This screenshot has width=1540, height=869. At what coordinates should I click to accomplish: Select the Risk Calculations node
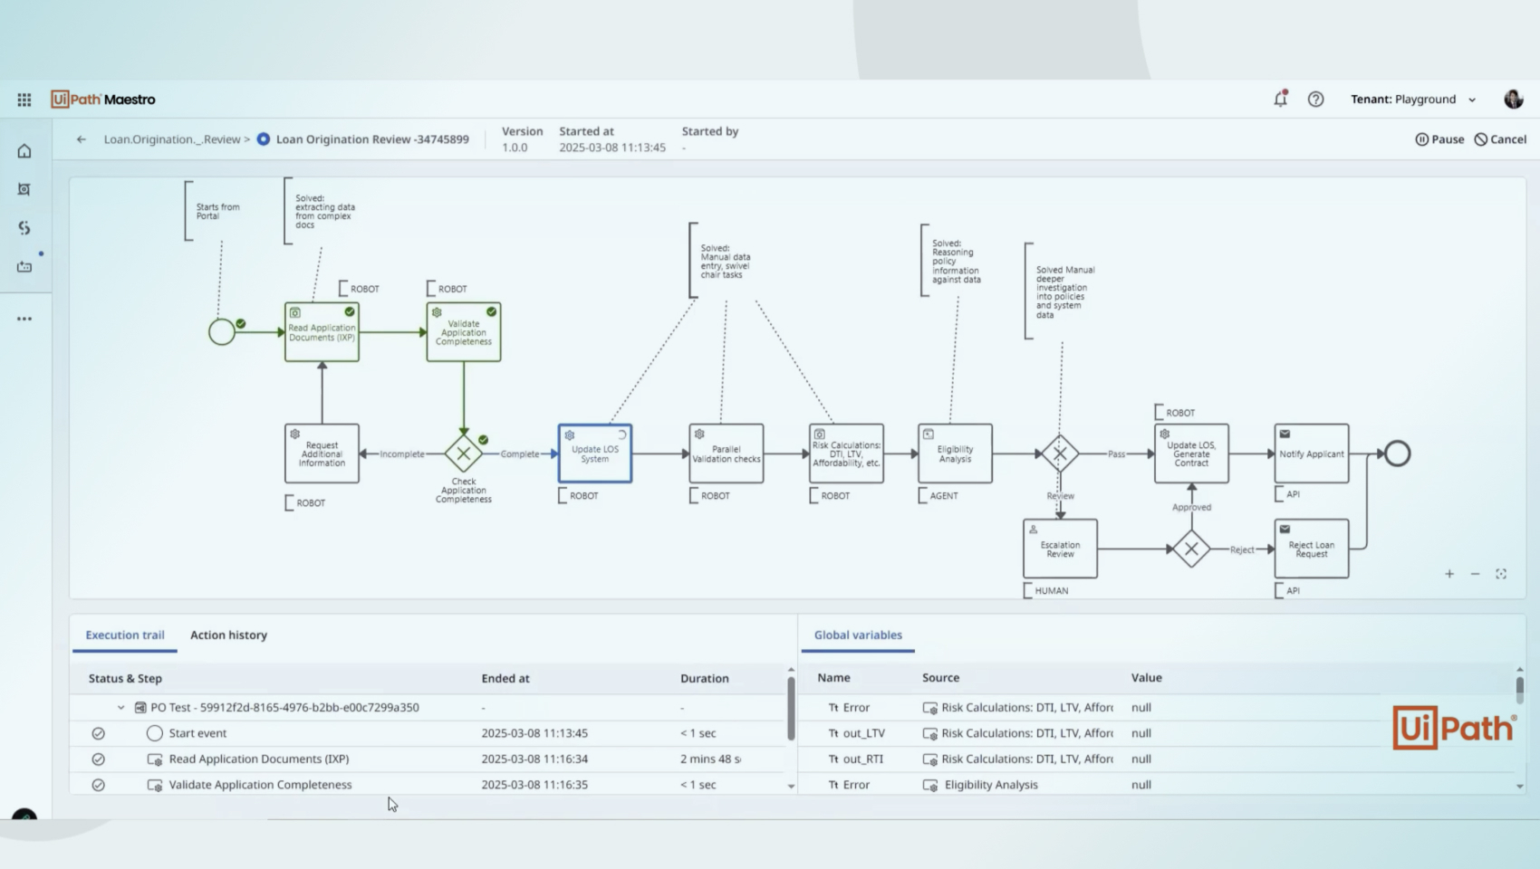(847, 454)
